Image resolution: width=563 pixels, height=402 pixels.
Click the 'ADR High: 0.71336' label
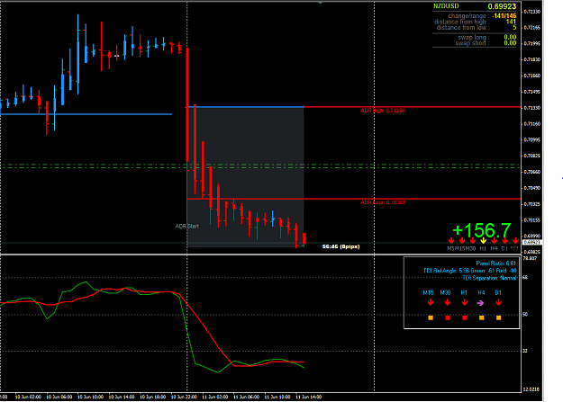[x=383, y=111]
